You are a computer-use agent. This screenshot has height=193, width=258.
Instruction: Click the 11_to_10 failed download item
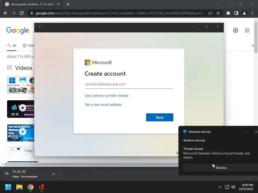(25, 174)
